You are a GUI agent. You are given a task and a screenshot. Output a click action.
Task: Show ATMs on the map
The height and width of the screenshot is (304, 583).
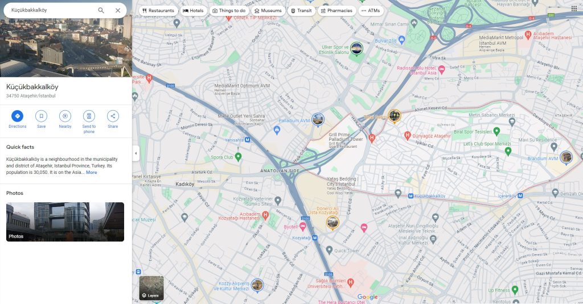pyautogui.click(x=371, y=10)
